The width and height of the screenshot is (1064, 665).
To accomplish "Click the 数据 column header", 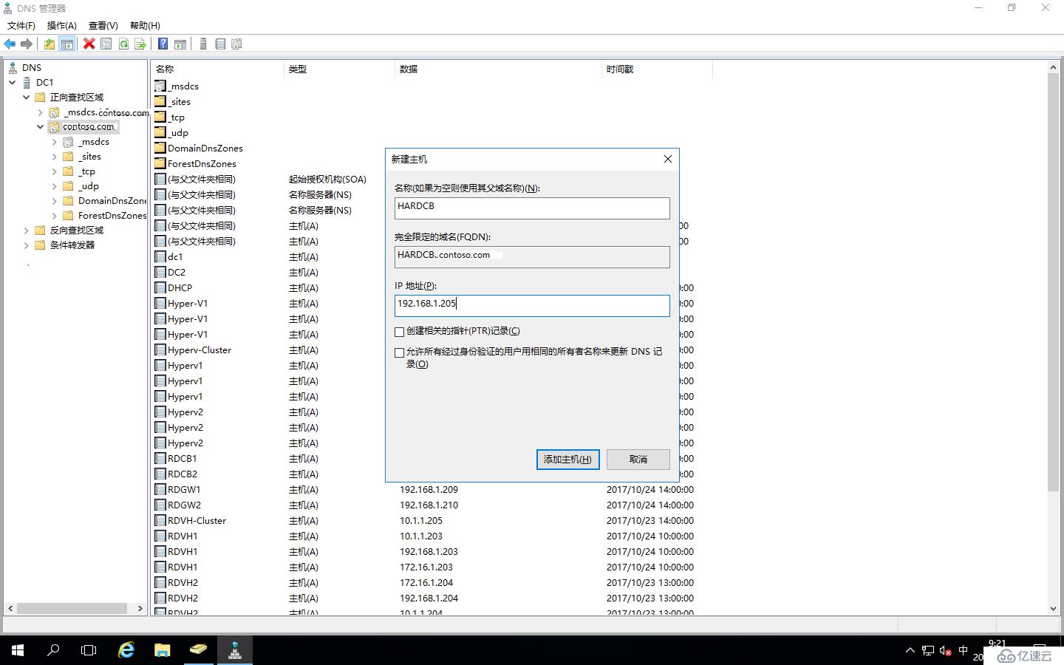I will tap(499, 69).
